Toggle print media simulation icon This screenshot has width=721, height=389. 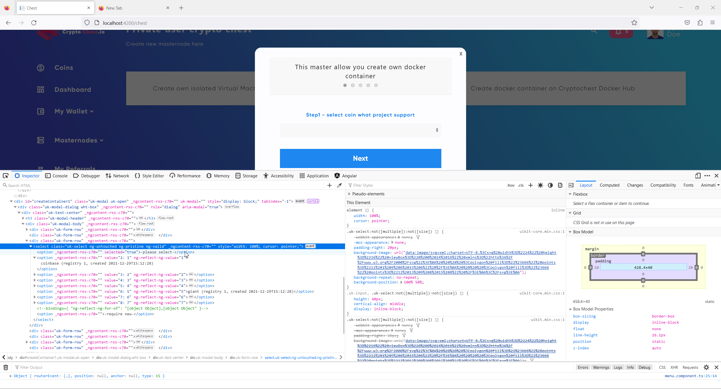pyautogui.click(x=560, y=185)
